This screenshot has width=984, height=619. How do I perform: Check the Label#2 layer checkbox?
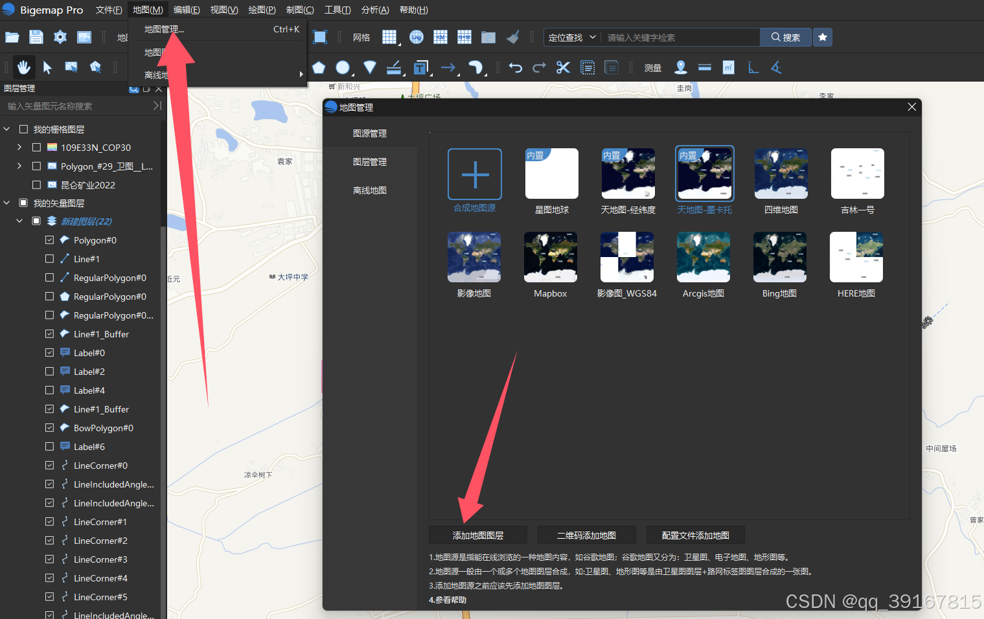point(49,371)
